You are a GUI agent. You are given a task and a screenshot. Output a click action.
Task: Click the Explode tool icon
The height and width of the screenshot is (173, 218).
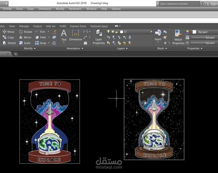point(54,37)
